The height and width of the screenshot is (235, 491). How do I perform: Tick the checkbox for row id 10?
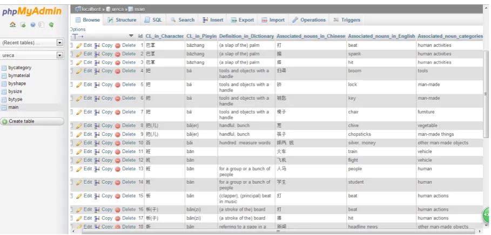pyautogui.click(x=71, y=143)
